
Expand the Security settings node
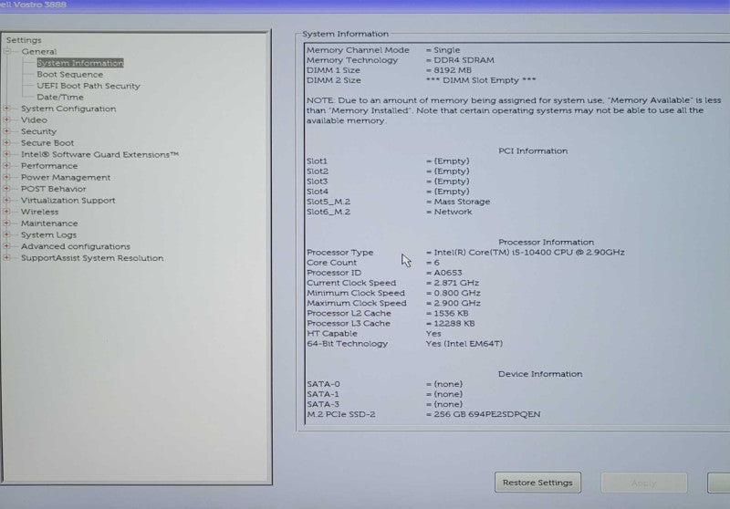coord(7,131)
